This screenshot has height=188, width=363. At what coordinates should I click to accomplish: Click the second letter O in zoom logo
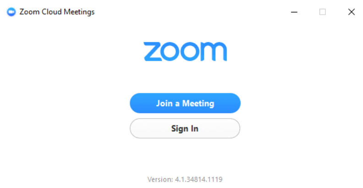tap(190, 52)
